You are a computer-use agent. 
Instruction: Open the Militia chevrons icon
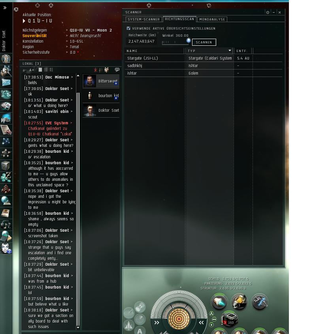[6, 189]
